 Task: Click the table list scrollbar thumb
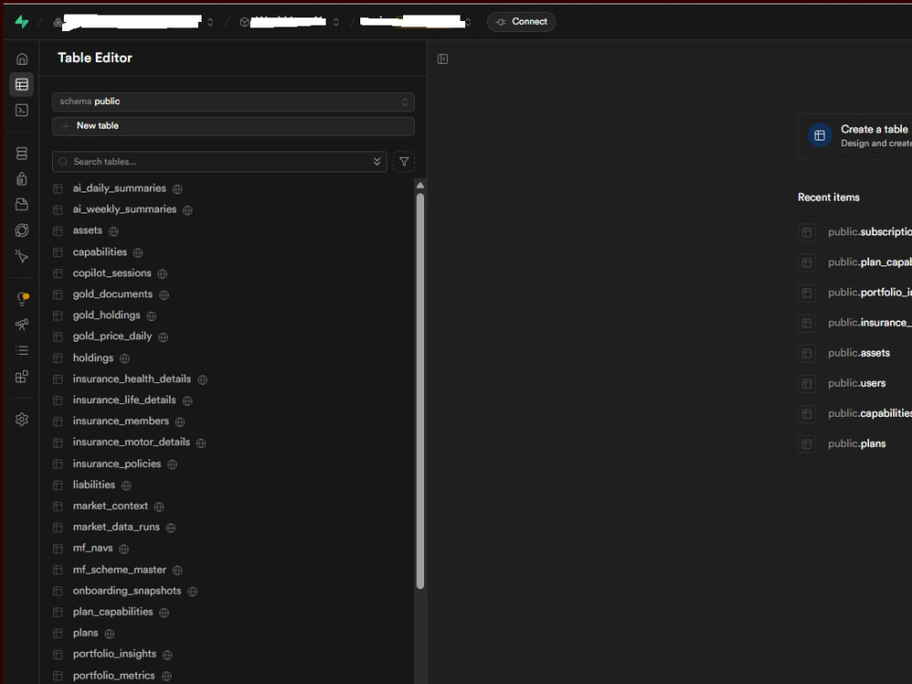420,391
